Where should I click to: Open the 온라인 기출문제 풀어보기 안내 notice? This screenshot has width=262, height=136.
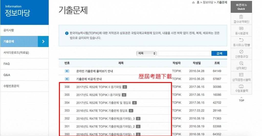94,71
